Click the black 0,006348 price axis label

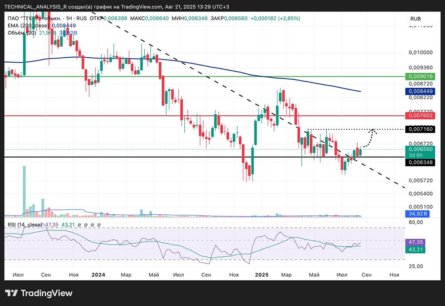tap(421, 162)
